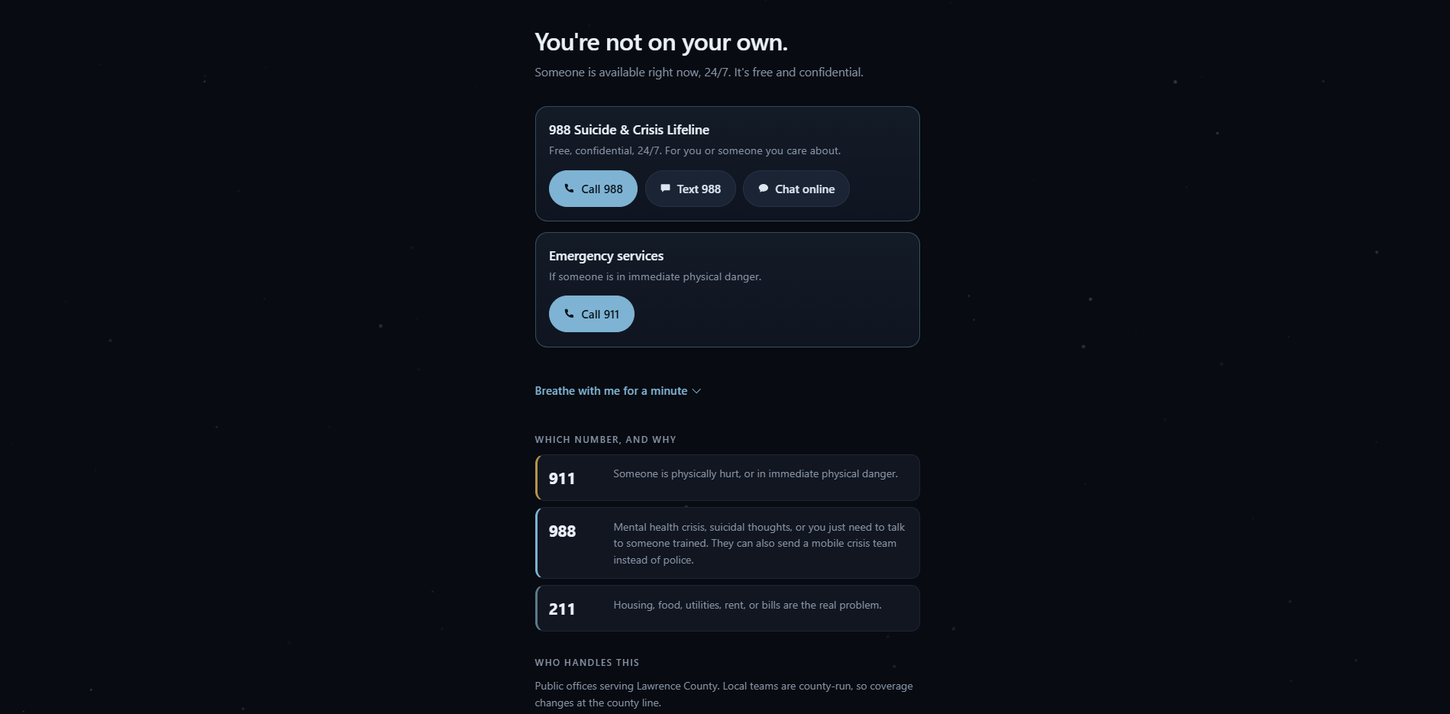Click the large 211 number
1450x714 pixels.
pyautogui.click(x=561, y=609)
